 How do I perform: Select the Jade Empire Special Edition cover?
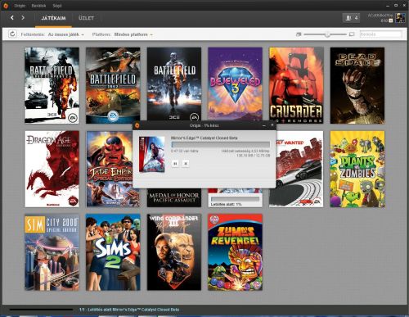[110, 169]
